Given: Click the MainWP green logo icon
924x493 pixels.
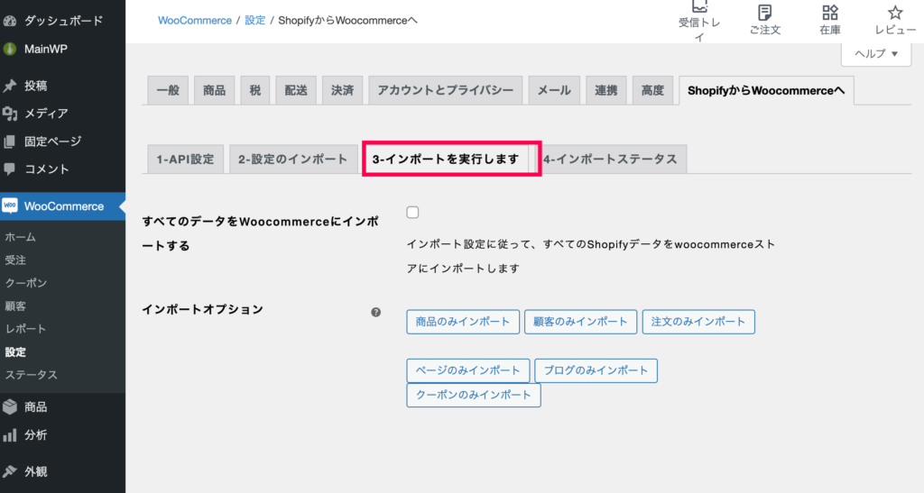Looking at the screenshot, I should 9,49.
